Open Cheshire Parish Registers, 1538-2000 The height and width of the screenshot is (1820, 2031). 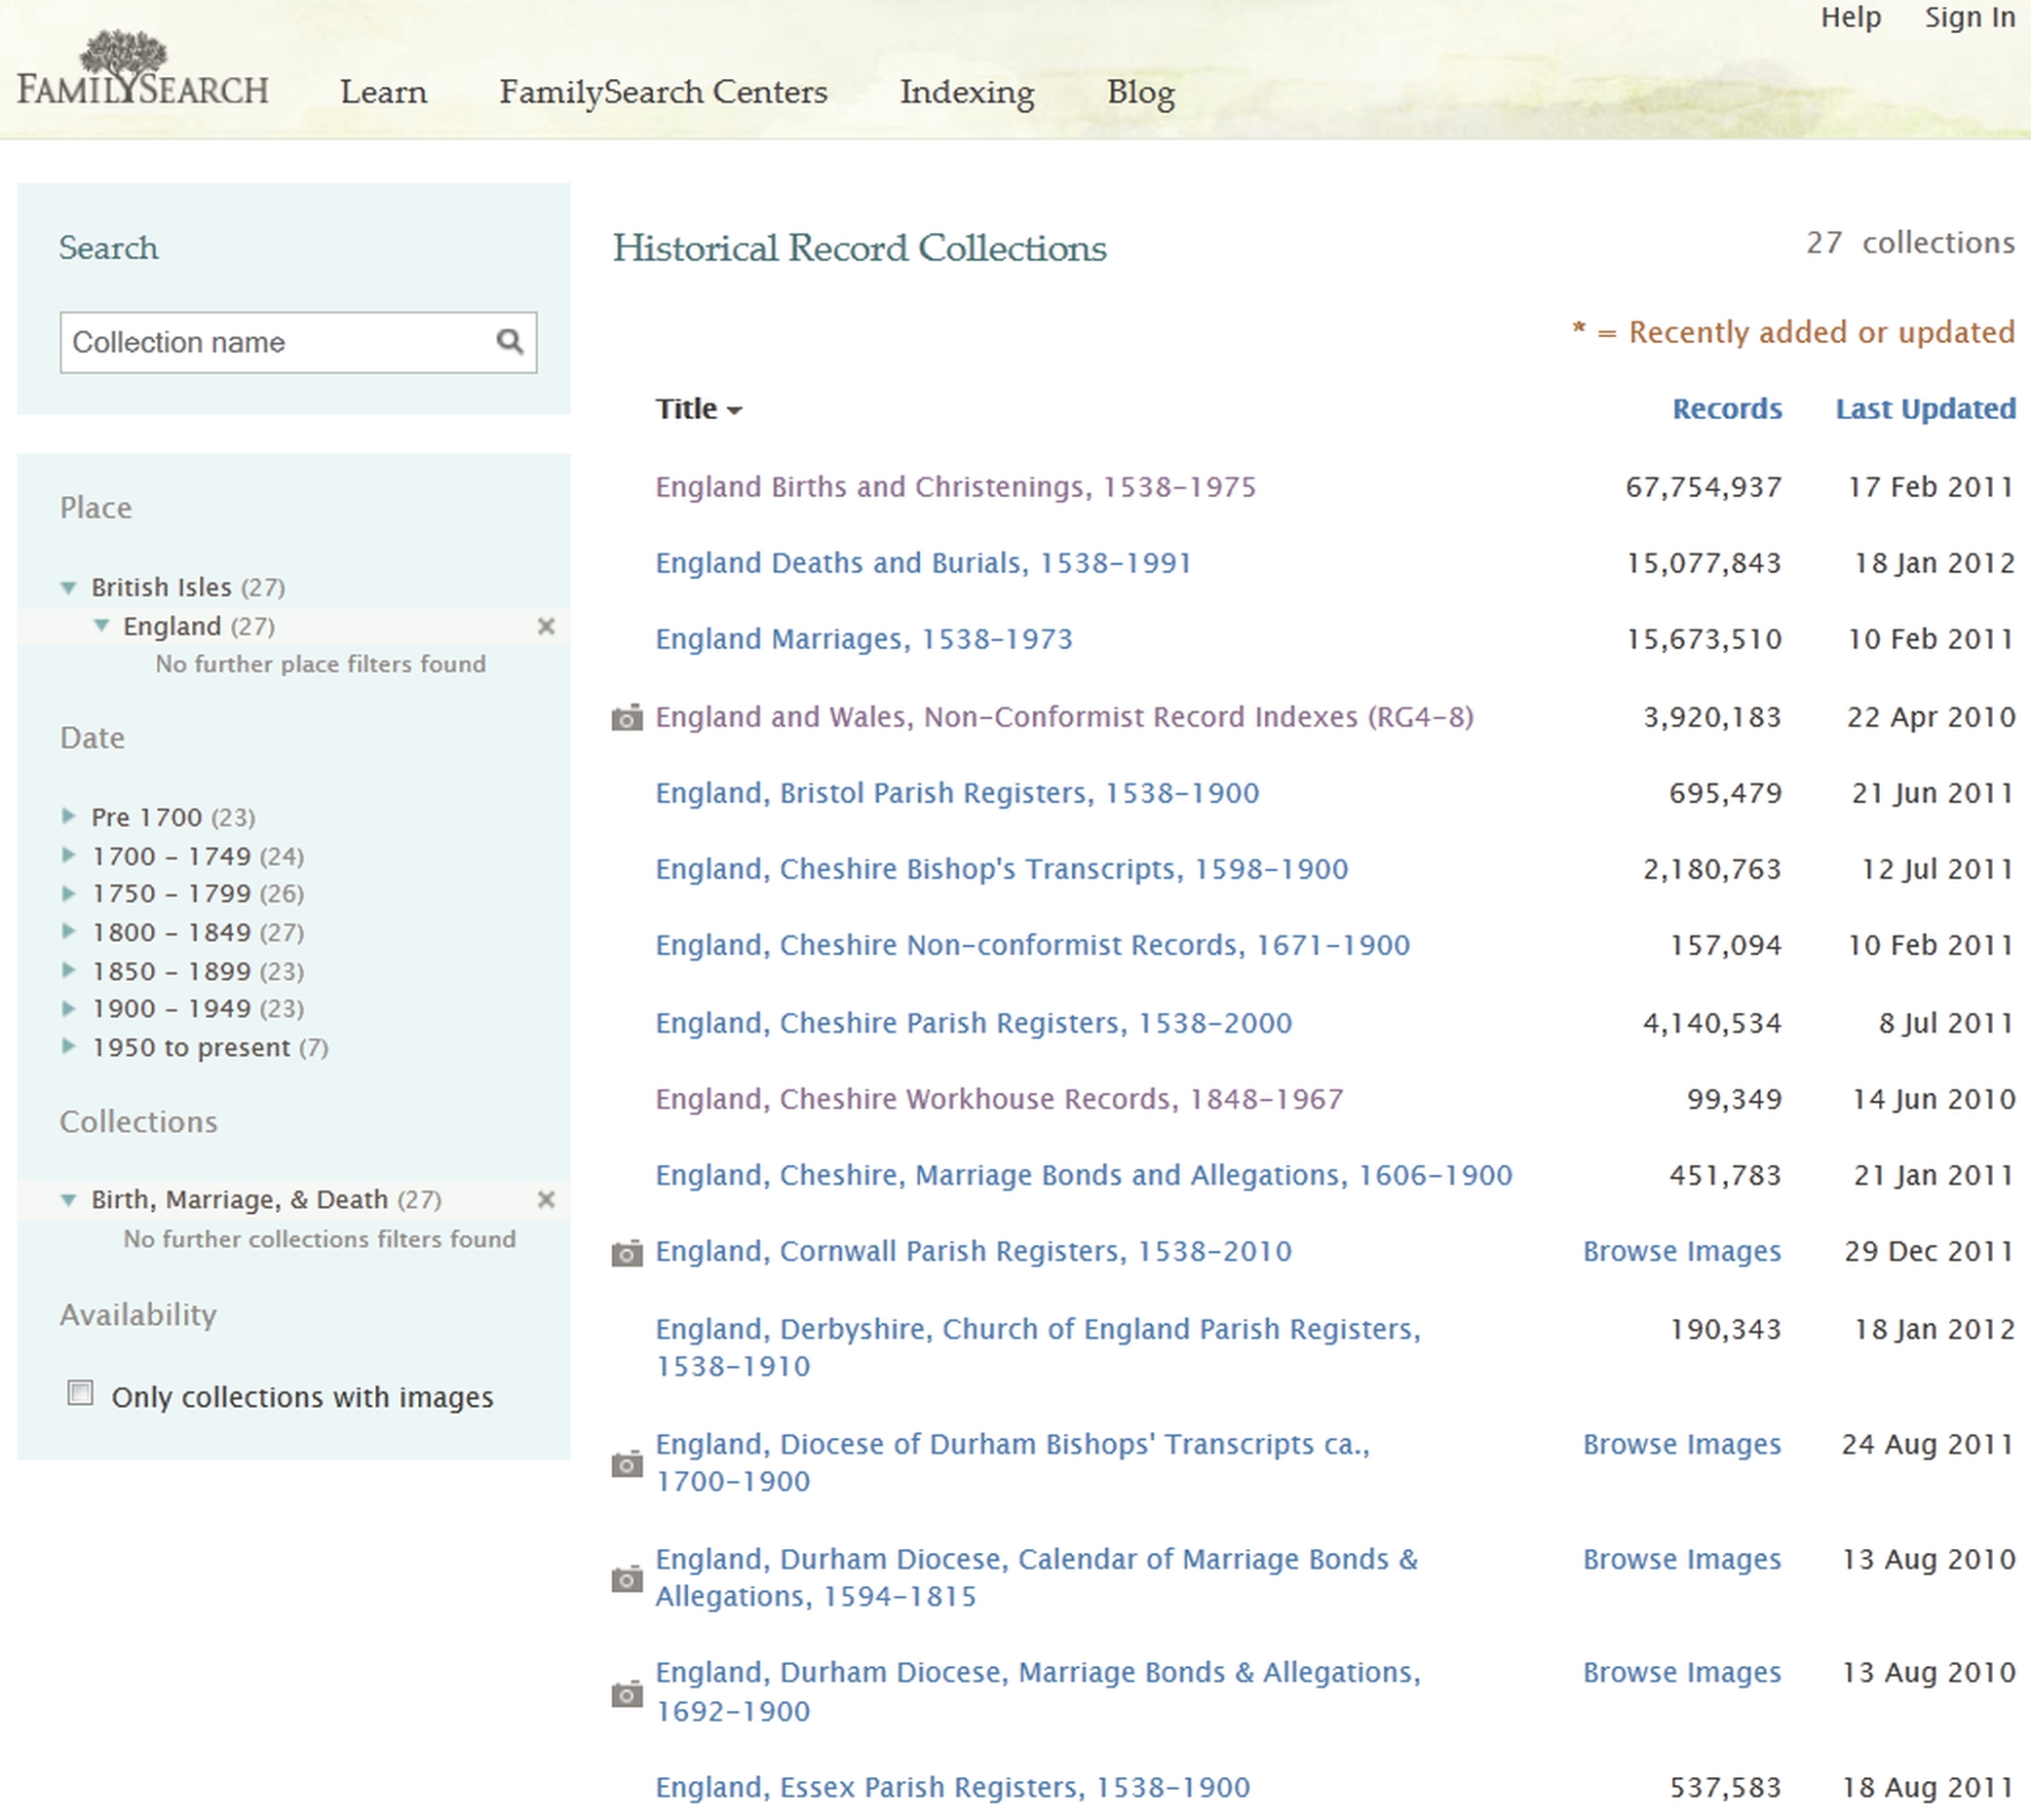[974, 1023]
